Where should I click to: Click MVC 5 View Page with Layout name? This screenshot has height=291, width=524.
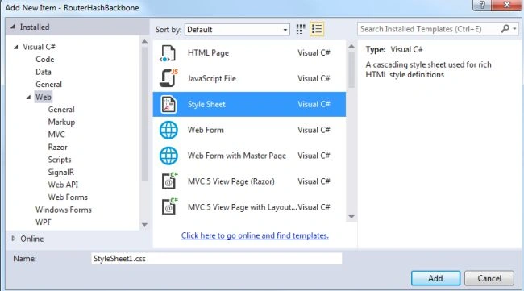point(242,207)
